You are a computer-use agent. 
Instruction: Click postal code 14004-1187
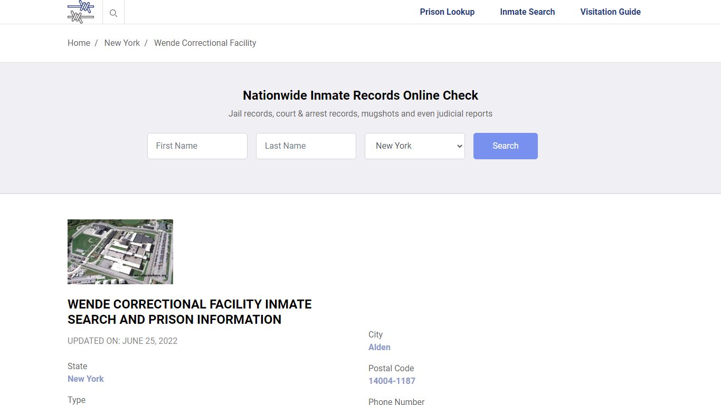(x=392, y=381)
